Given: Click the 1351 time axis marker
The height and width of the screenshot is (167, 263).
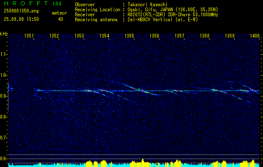Looking at the screenshot, I should click(x=29, y=35).
